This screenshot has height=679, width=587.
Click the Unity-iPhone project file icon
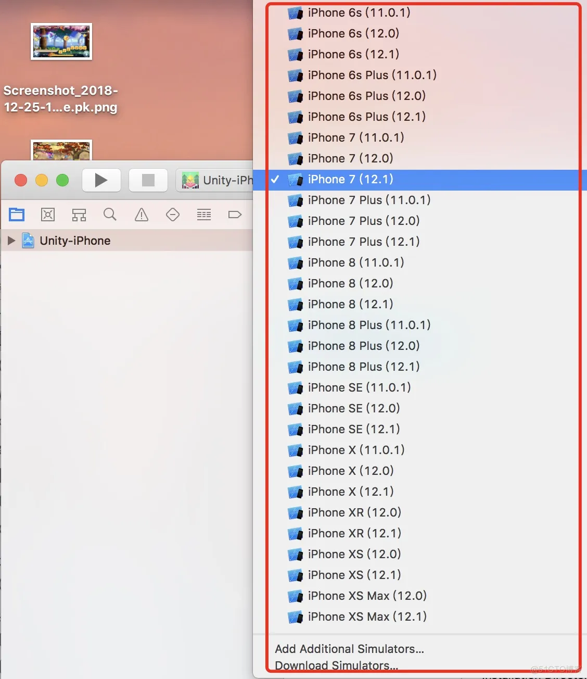pos(28,241)
